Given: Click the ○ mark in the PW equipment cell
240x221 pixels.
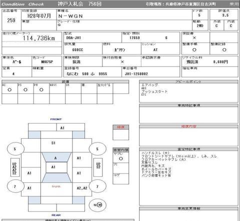Looking at the screenshot, I should pos(41,90).
